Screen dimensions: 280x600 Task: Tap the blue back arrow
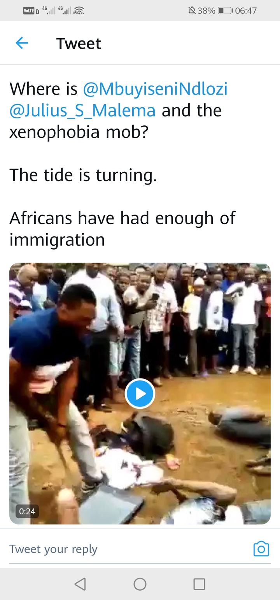[22, 43]
